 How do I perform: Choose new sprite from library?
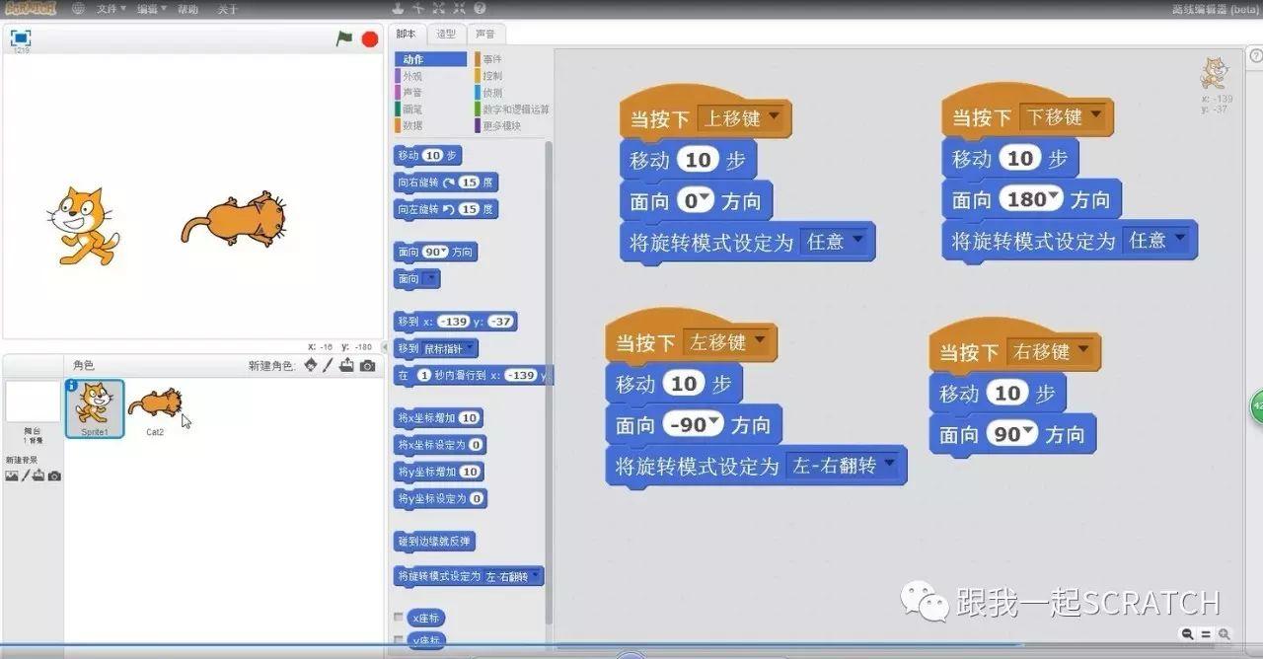point(311,365)
